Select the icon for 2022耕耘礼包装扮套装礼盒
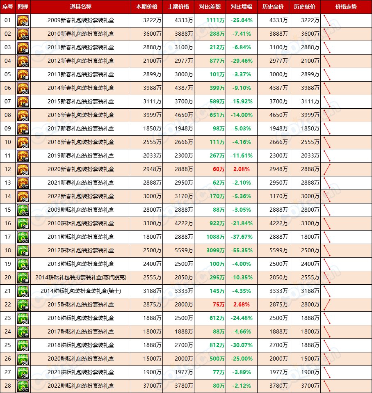The height and width of the screenshot is (393, 372). 23,386
